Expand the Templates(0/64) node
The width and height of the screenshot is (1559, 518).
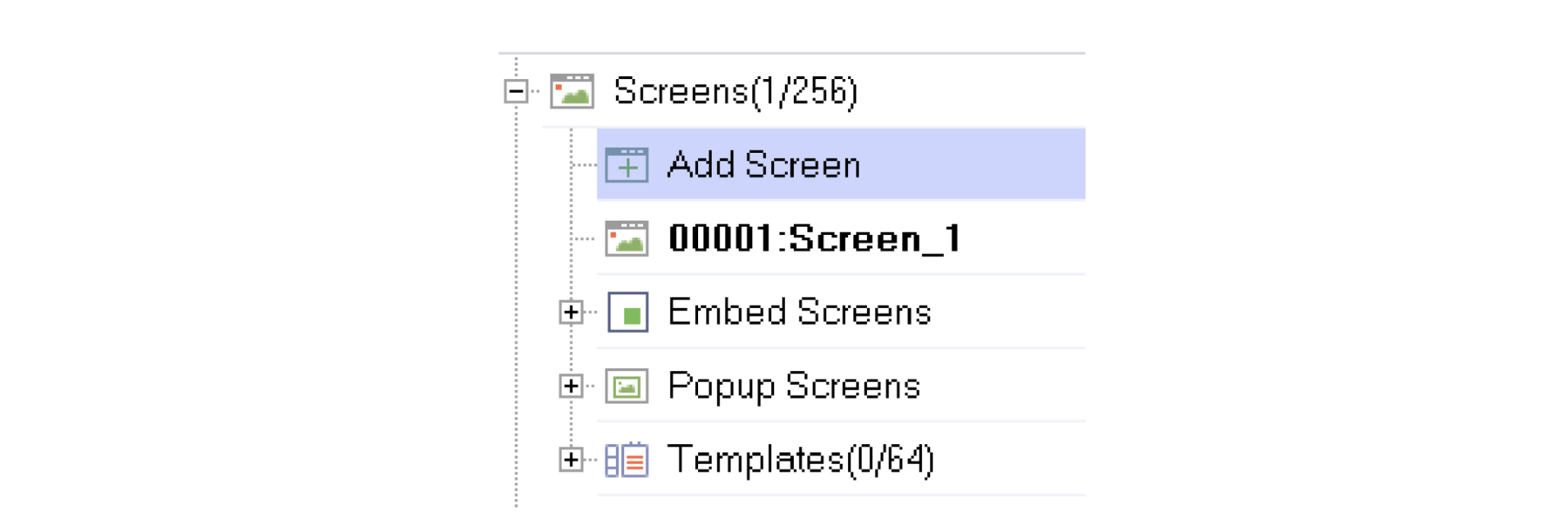(571, 460)
